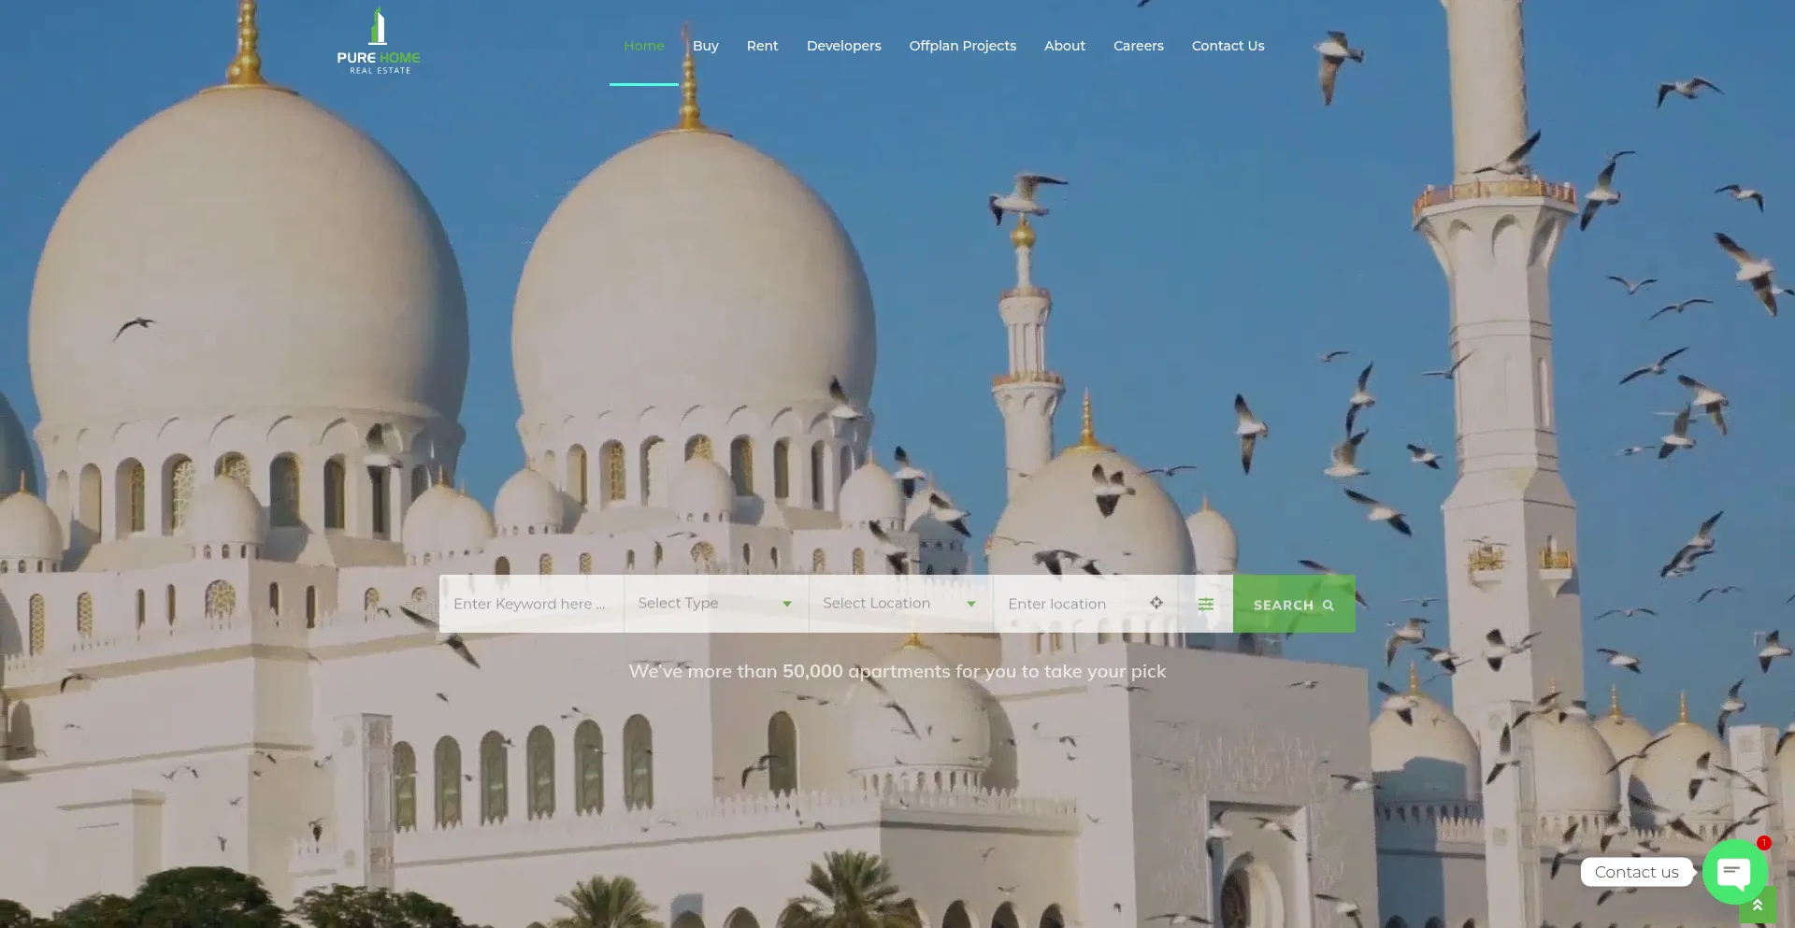The height and width of the screenshot is (928, 1795).
Task: Use the crosshair geolocation icon
Action: click(x=1156, y=603)
